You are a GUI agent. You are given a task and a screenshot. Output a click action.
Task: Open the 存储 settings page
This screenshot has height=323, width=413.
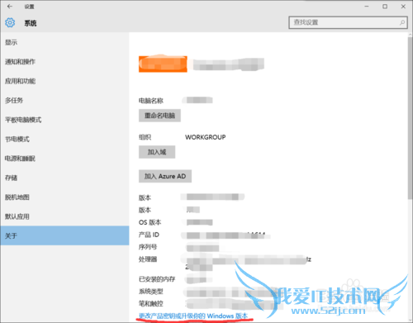[64, 178]
